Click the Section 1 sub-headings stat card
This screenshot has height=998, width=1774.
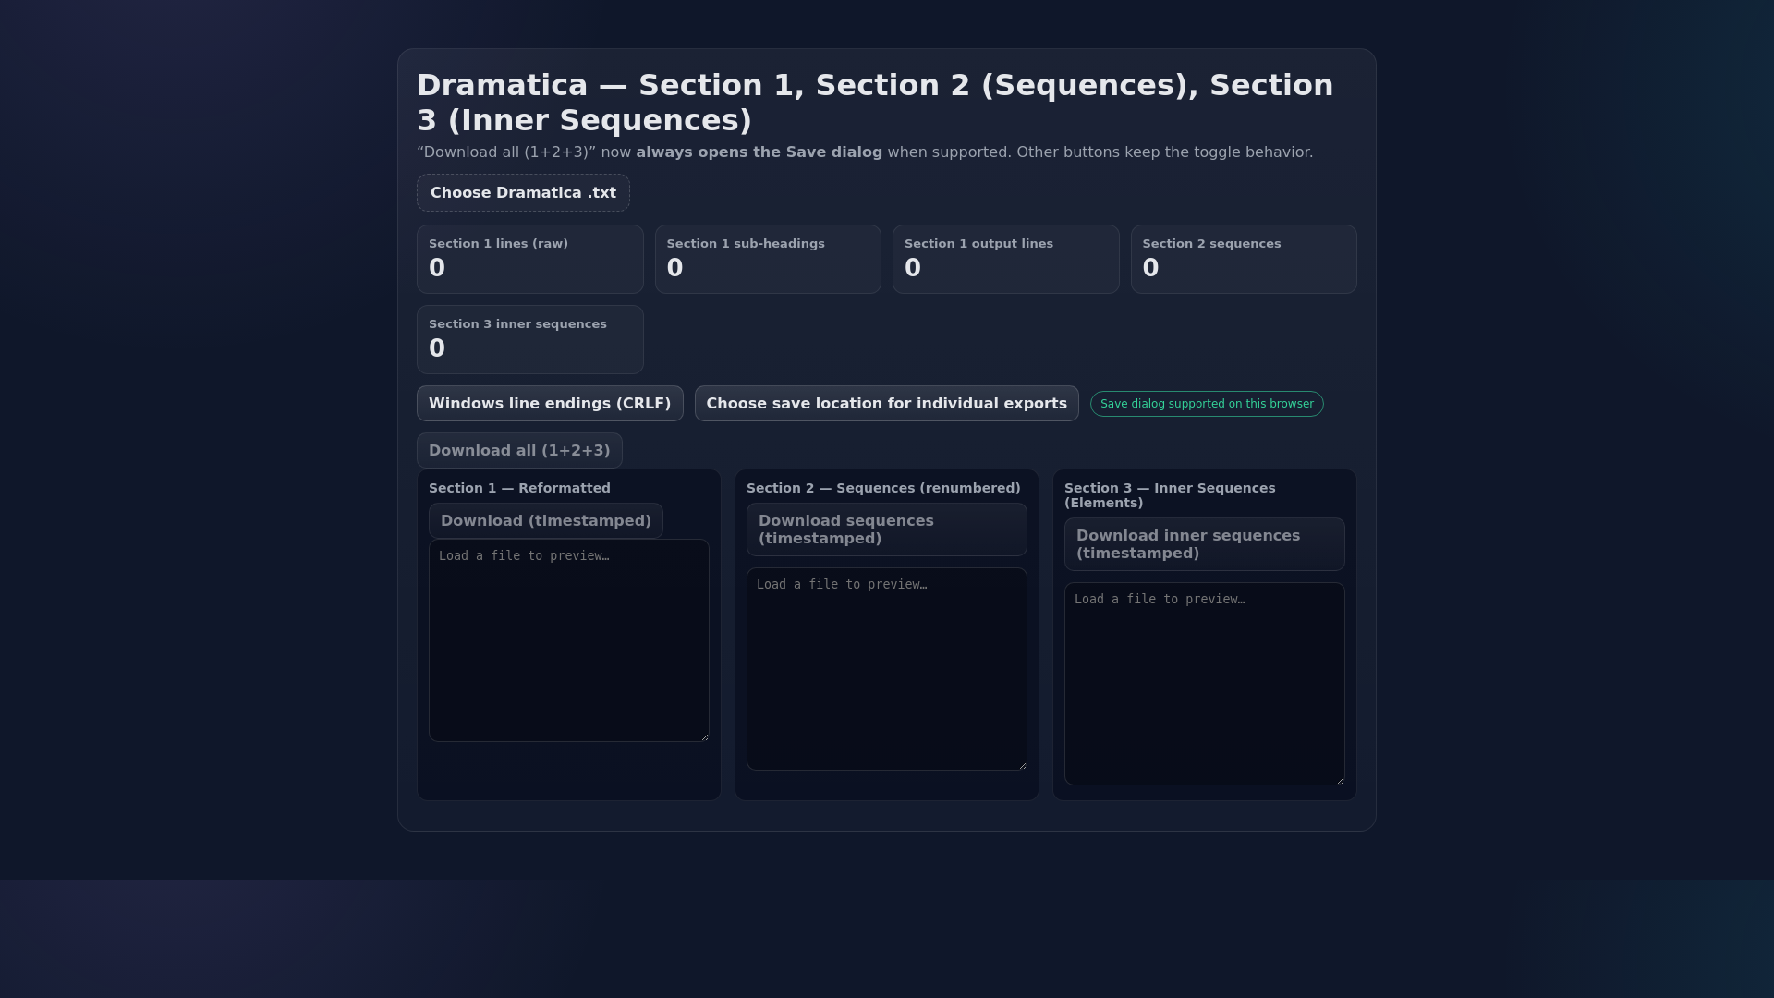(x=768, y=260)
